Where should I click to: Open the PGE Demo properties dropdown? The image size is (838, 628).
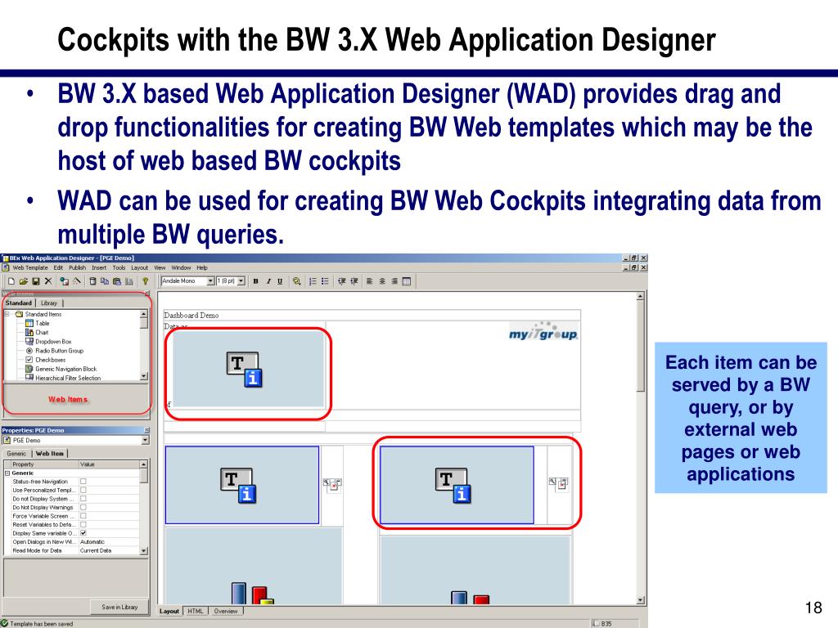(x=145, y=440)
